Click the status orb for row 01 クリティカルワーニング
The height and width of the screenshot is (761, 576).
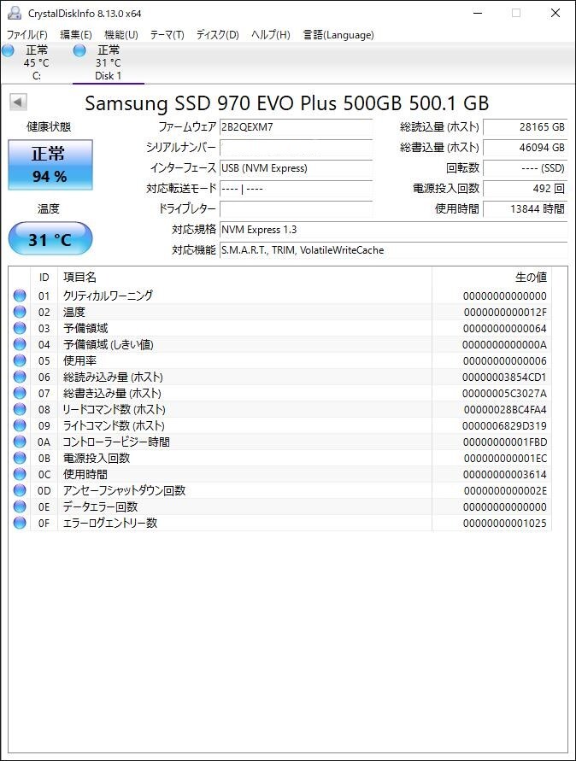(20, 295)
